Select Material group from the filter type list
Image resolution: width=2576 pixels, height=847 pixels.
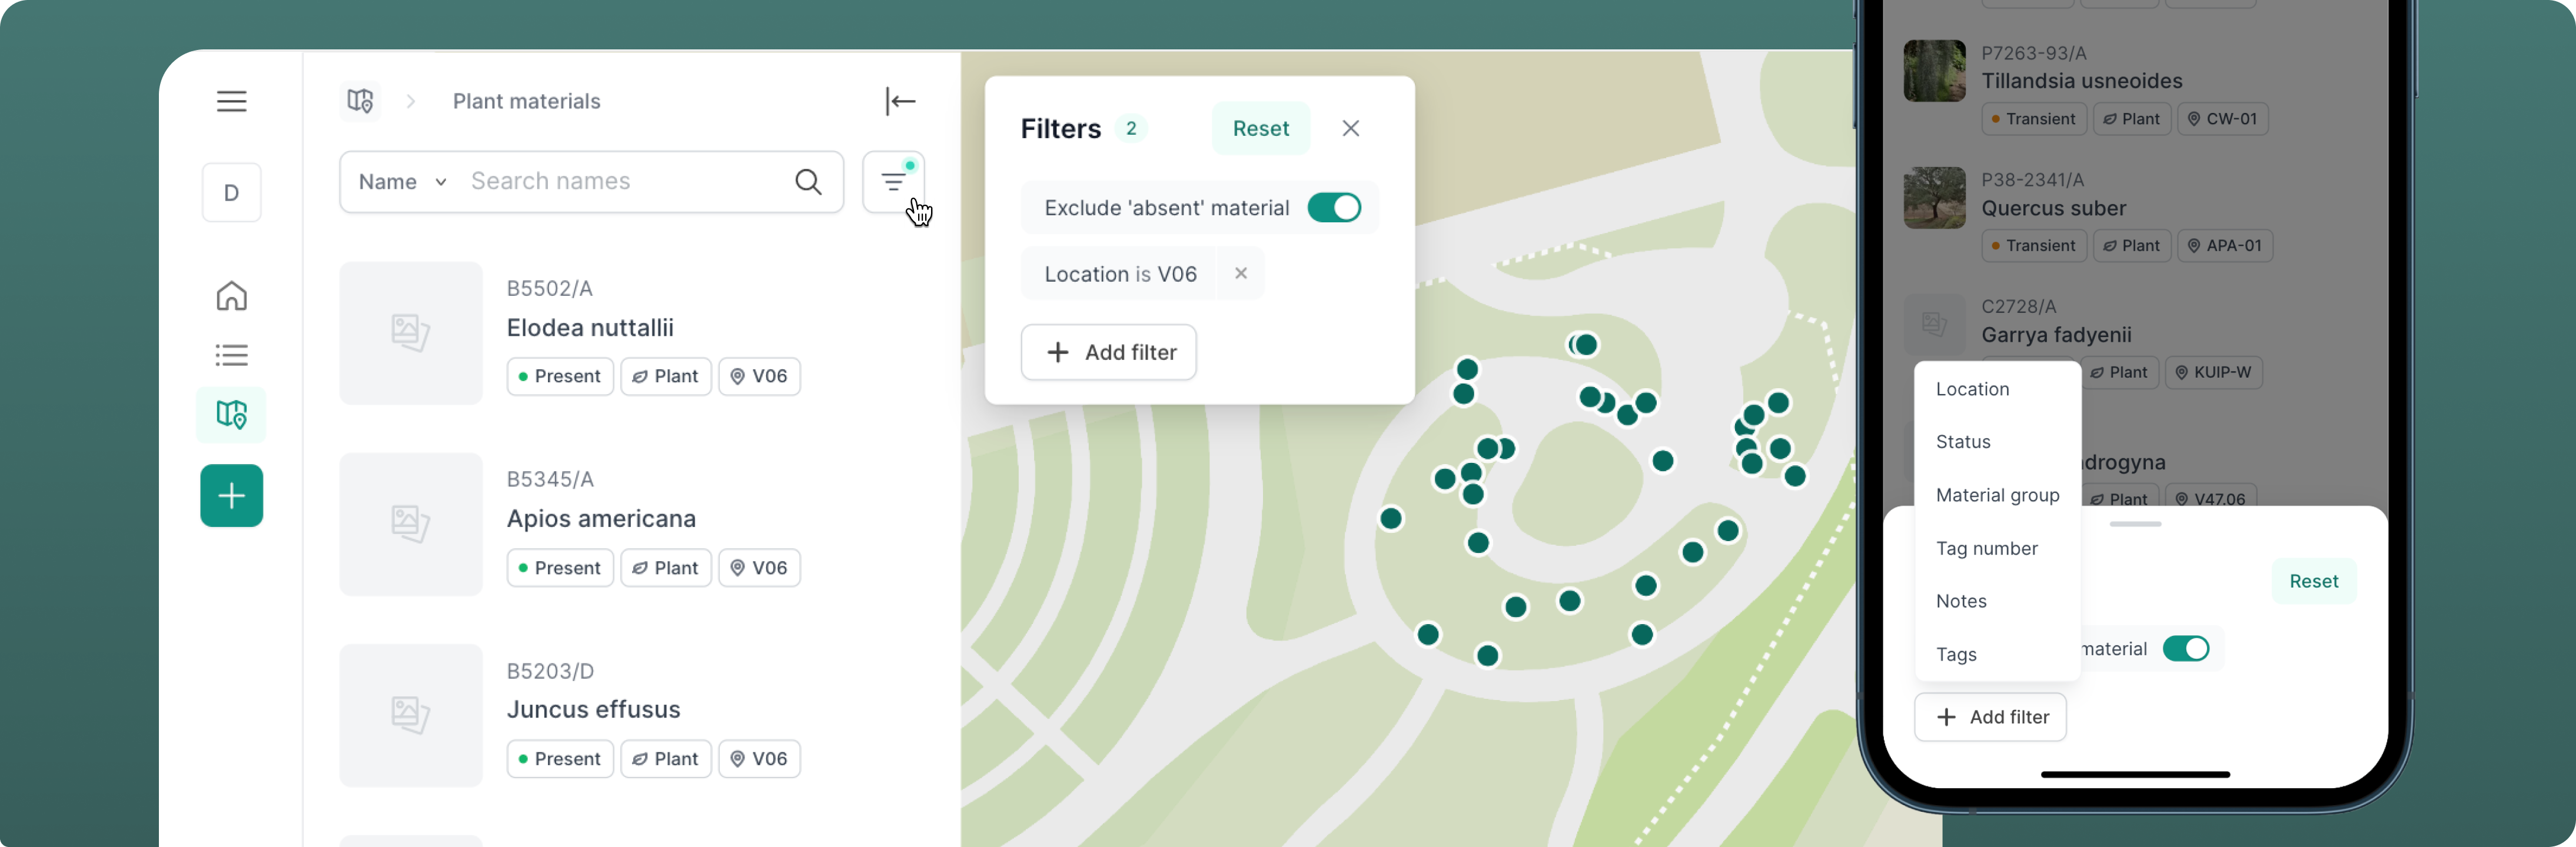click(x=1997, y=495)
